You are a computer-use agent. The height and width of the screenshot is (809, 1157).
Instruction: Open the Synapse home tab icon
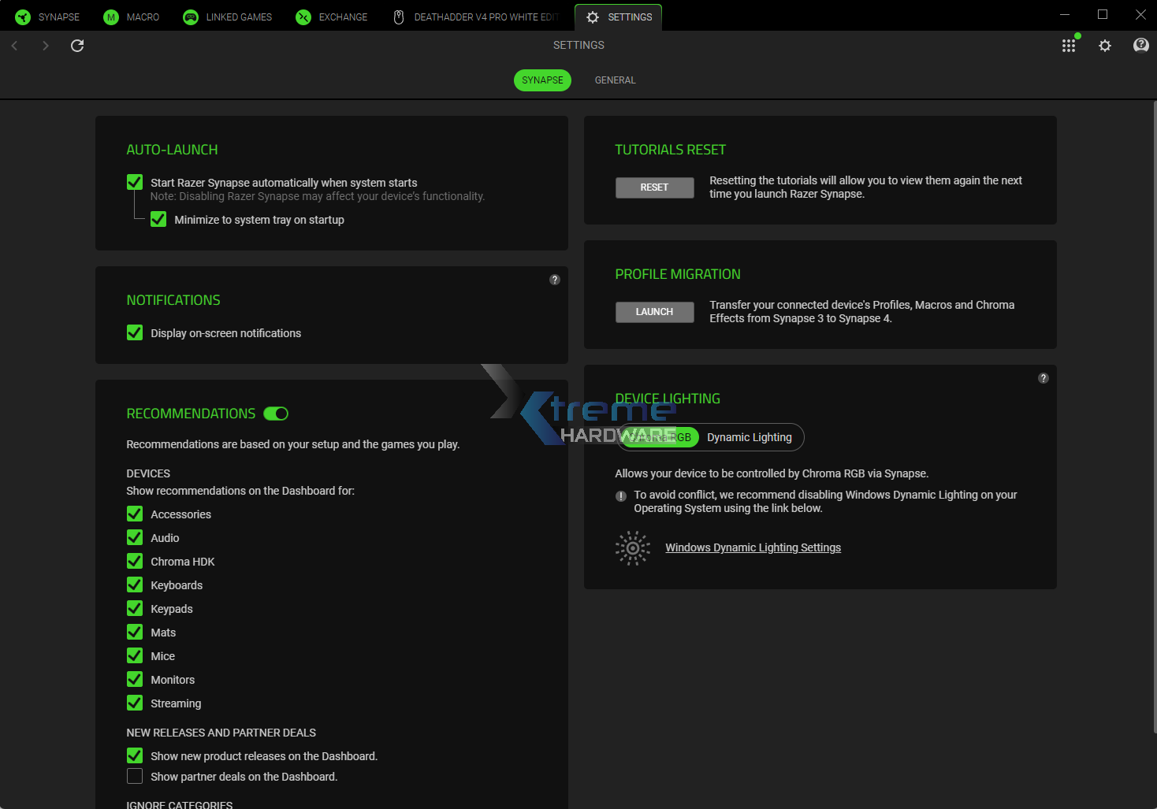click(22, 17)
